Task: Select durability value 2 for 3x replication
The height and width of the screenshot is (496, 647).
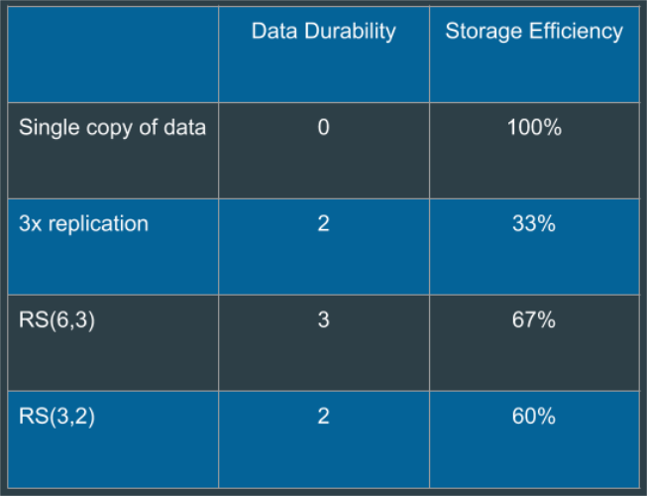Action: (323, 224)
